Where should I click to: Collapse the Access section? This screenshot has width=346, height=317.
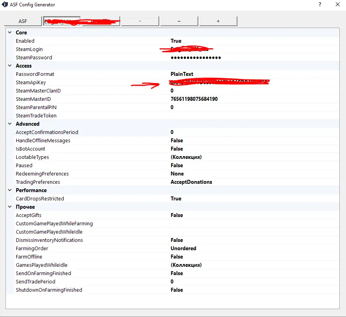[x=10, y=66]
